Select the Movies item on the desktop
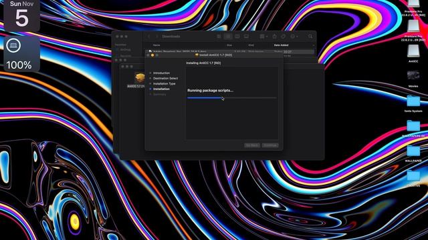The width and height of the screenshot is (428, 240). pos(413,76)
